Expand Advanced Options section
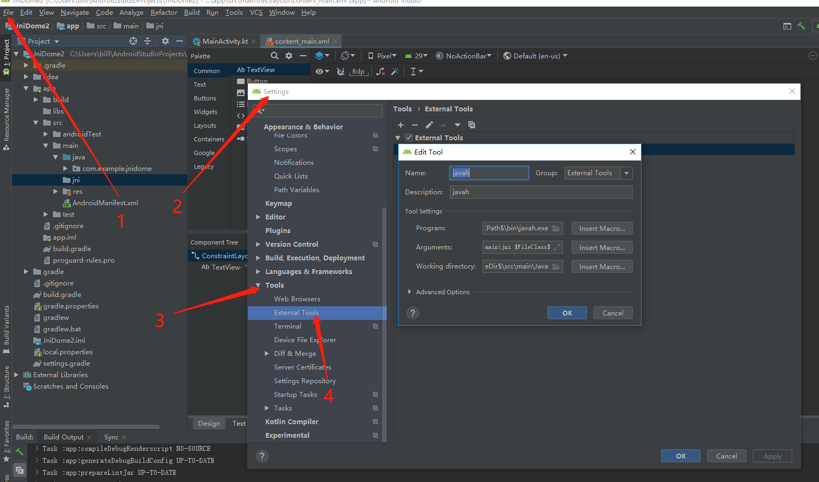The width and height of the screenshot is (819, 482). [x=410, y=292]
